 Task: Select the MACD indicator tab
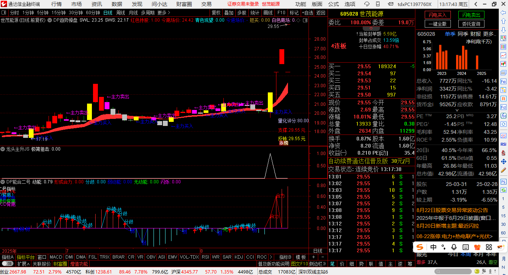[56, 257]
